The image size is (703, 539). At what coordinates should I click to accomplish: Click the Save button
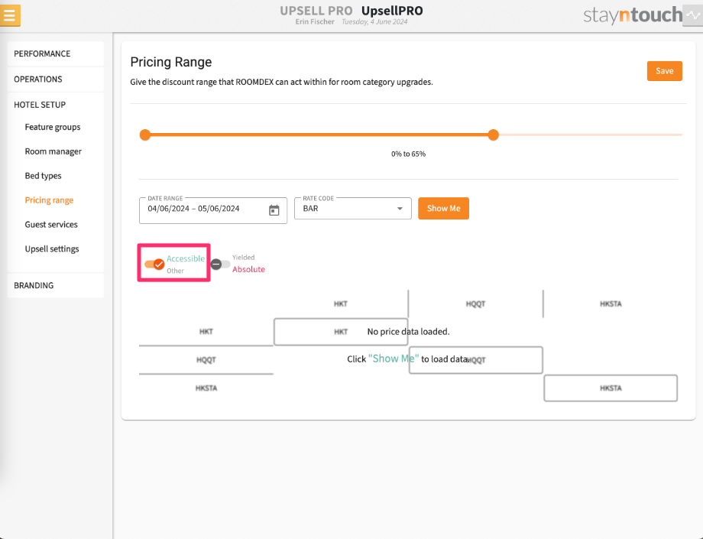(x=665, y=71)
